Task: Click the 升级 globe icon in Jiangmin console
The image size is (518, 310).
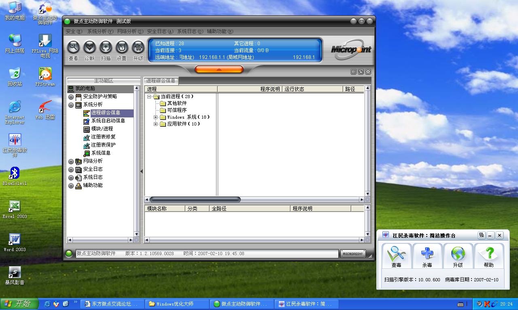Action: point(458,256)
